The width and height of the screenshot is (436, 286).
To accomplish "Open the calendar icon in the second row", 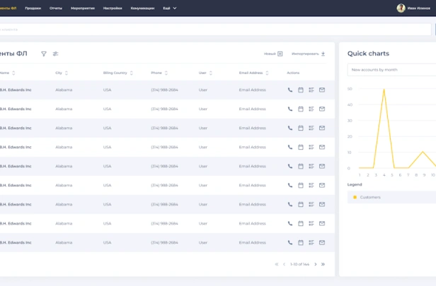I will tap(301, 109).
